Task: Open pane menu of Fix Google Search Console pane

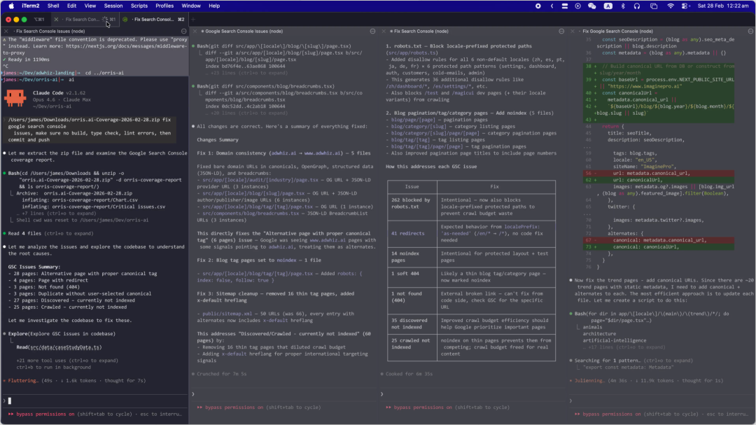Action: [x=749, y=32]
